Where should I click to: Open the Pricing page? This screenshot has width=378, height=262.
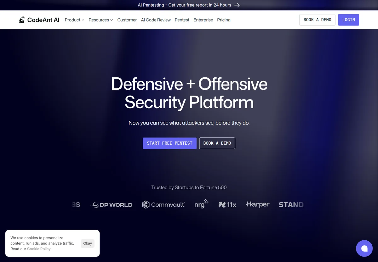pyautogui.click(x=224, y=20)
